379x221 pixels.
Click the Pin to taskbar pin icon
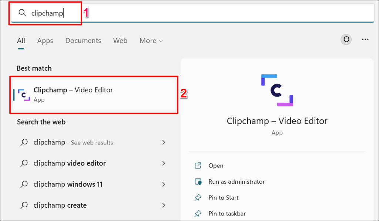198,214
